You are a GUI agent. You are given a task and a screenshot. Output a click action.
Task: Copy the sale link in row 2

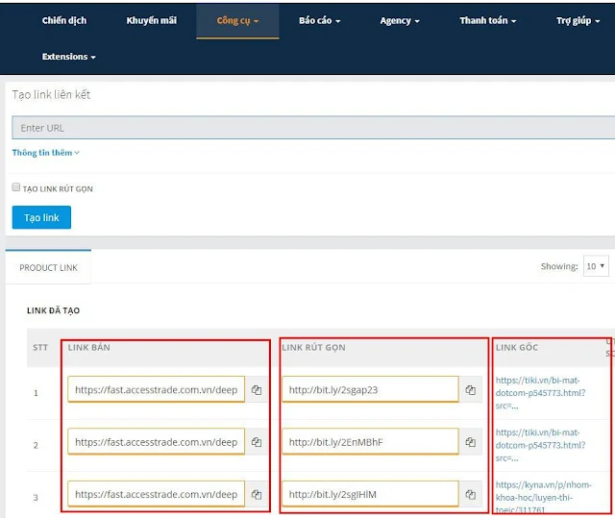(x=257, y=442)
